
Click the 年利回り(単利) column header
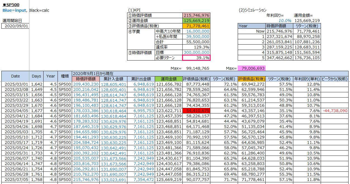(307, 79)
